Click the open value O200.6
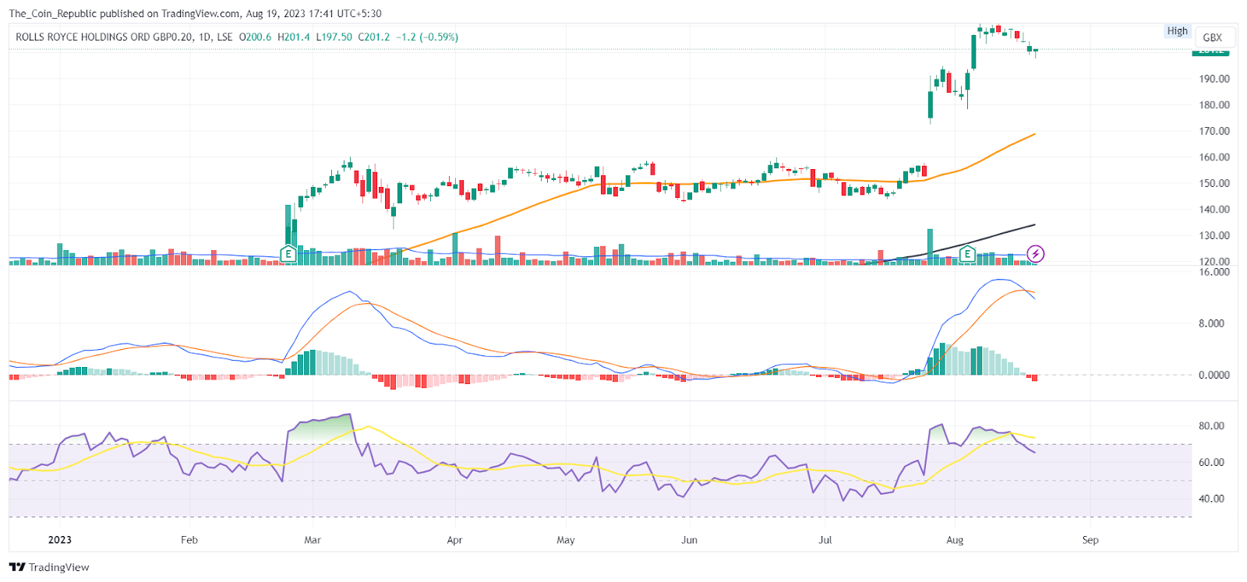Viewport: 1247px width, 582px height. [255, 37]
